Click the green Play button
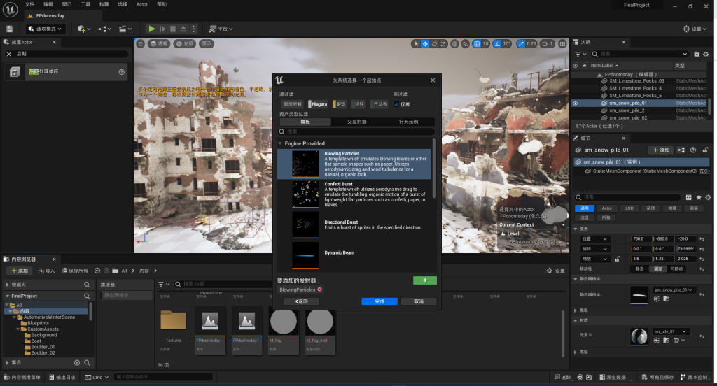Screen dimensions: 717x386 click(x=151, y=29)
